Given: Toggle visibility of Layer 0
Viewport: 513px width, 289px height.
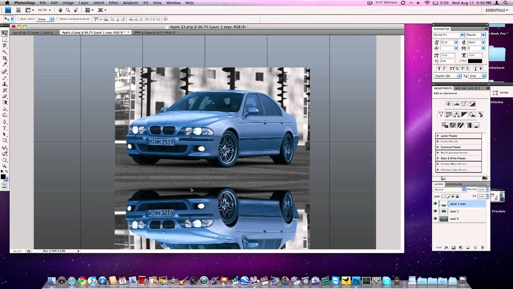Looking at the screenshot, I should [435, 219].
